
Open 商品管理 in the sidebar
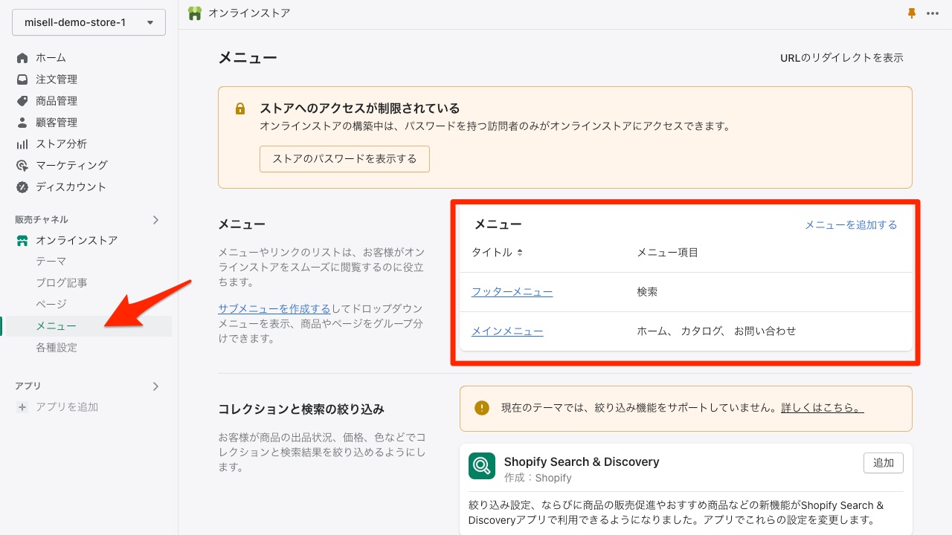pos(57,101)
